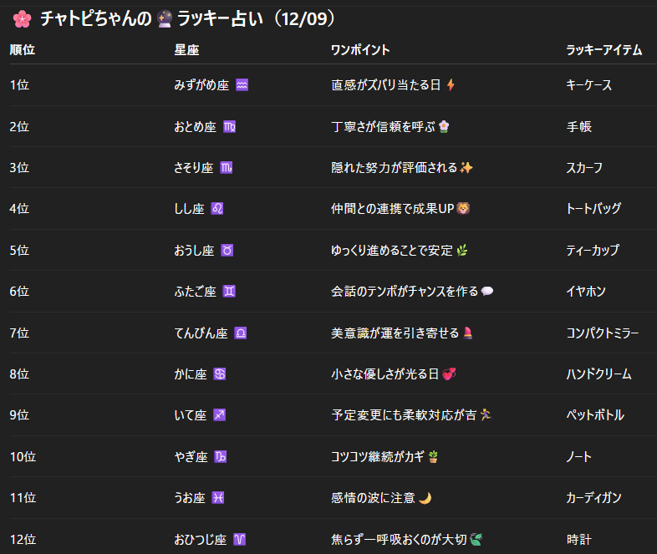Click the Taurus symbol next to おうし座
The image size is (657, 554).
(227, 251)
